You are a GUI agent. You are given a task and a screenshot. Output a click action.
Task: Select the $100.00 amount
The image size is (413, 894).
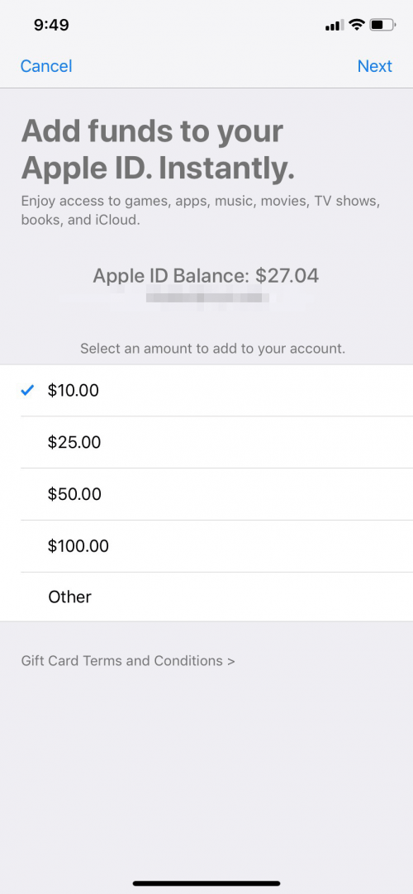click(206, 546)
